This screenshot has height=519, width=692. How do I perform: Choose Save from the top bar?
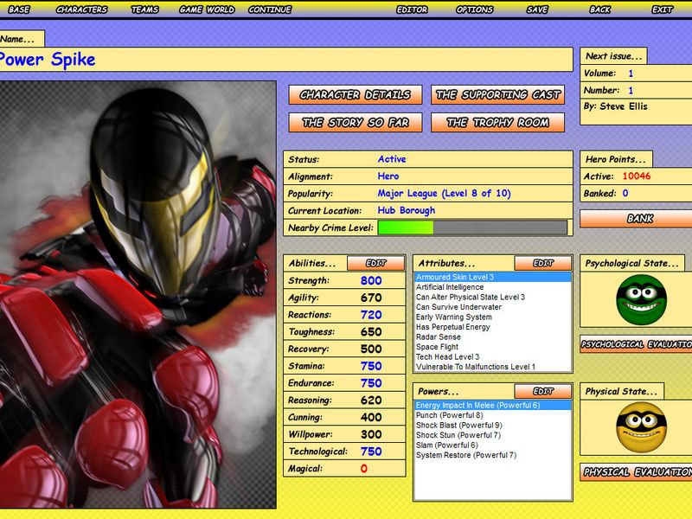tap(537, 10)
